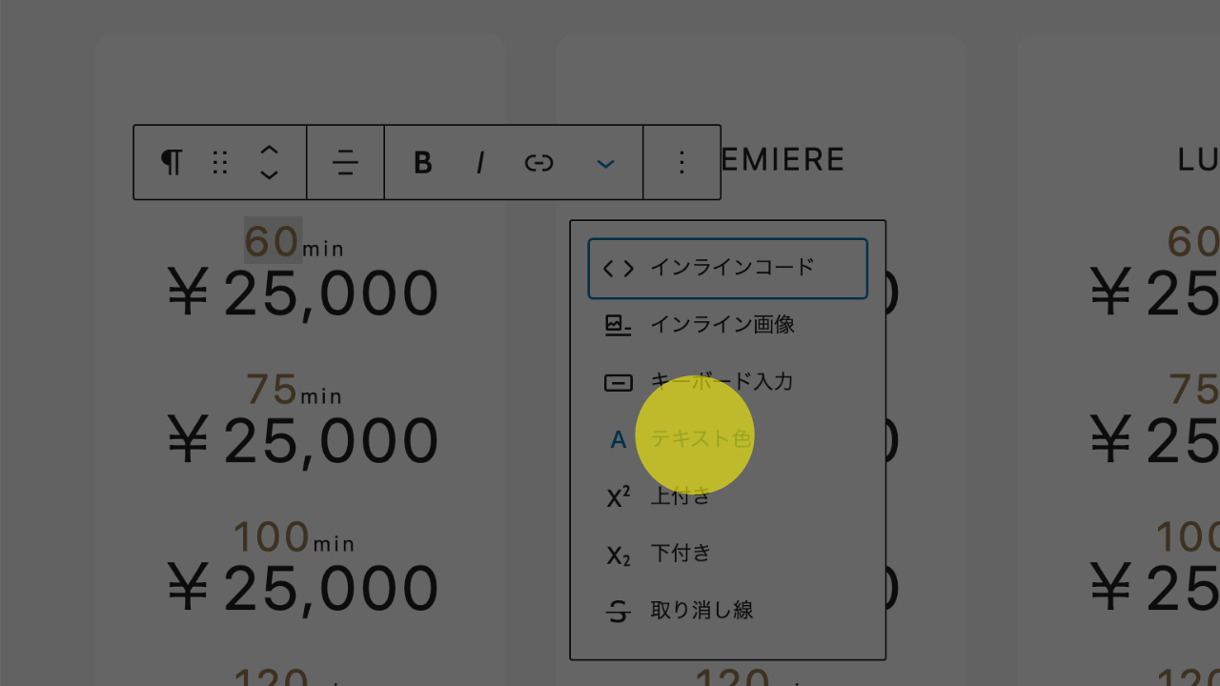Toggle italic formatting

pyautogui.click(x=480, y=163)
